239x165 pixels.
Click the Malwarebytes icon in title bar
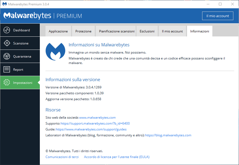click(x=5, y=4)
